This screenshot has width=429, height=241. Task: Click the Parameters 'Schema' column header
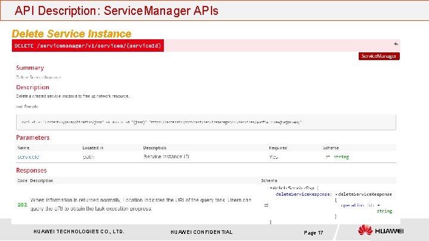coord(331,148)
